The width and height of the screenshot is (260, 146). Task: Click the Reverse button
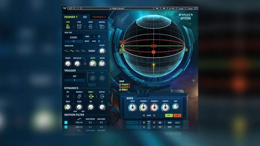click(92, 51)
